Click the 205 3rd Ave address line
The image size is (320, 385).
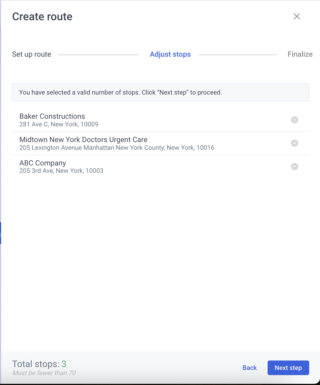pos(61,171)
